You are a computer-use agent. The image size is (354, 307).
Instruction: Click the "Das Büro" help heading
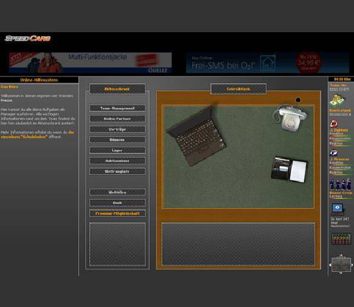9,87
